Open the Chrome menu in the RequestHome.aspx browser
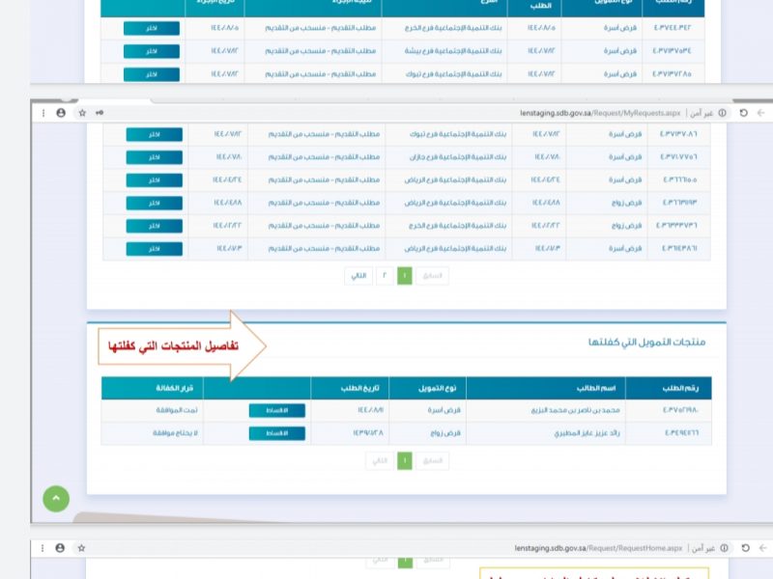The image size is (773, 579). tap(43, 548)
